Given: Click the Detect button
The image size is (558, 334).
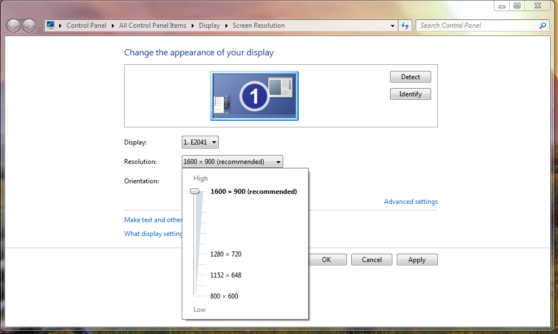Looking at the screenshot, I should pos(410,77).
